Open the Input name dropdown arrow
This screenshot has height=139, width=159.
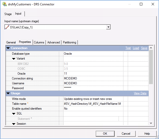point(108,27)
